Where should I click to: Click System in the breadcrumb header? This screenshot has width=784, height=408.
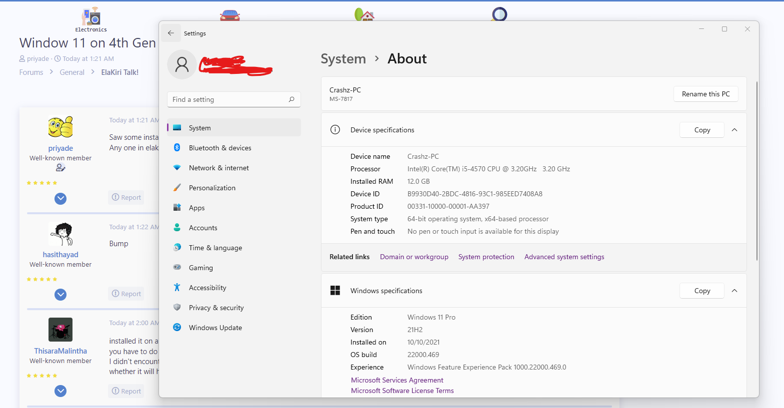point(343,59)
